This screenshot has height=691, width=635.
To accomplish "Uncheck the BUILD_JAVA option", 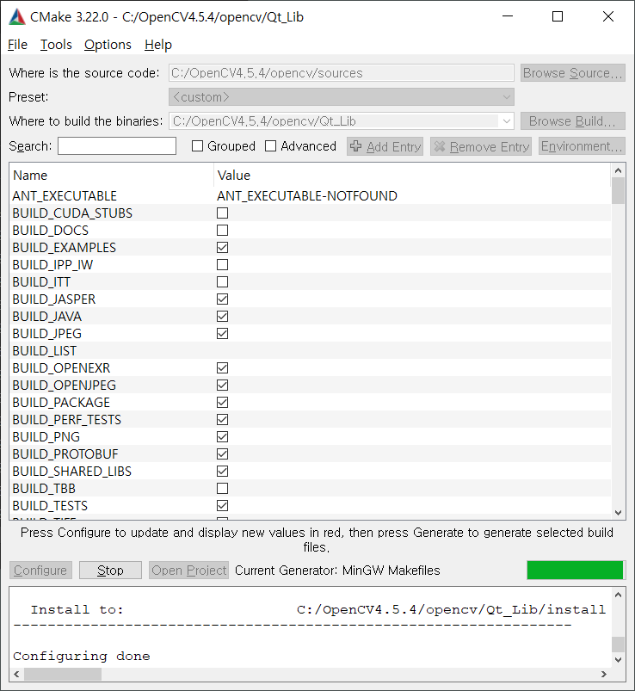I will pyautogui.click(x=223, y=316).
